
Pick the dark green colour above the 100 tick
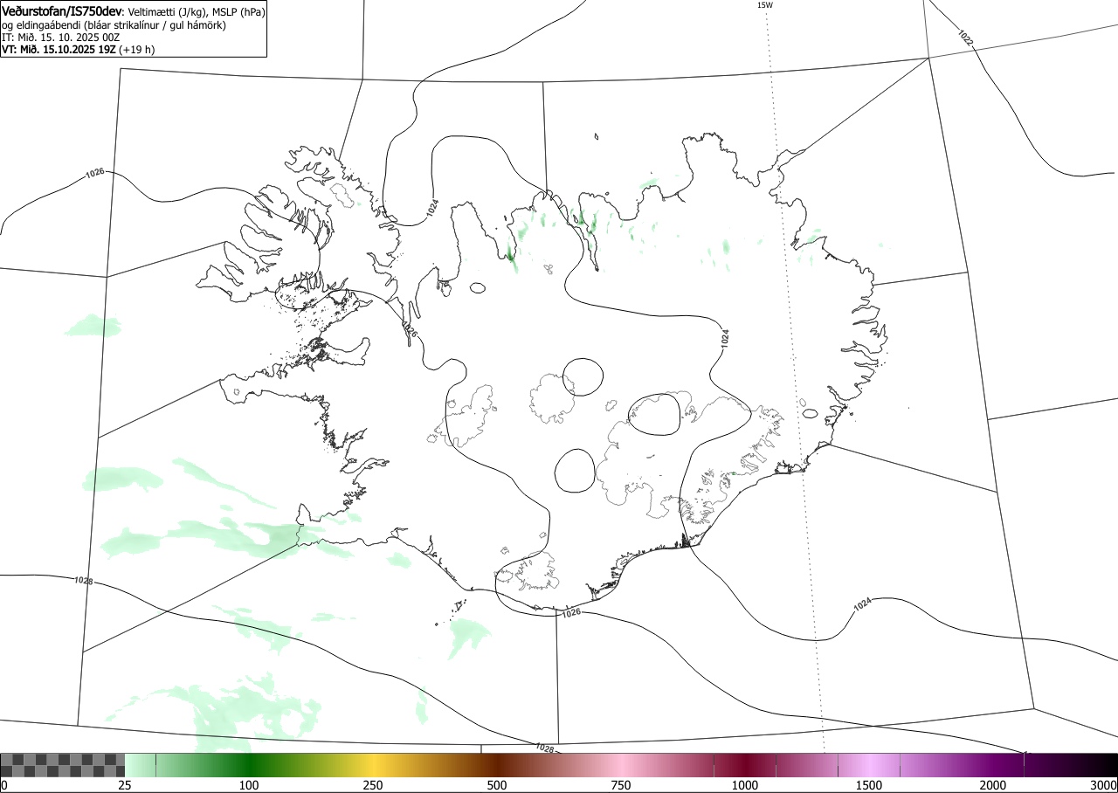pos(249,765)
